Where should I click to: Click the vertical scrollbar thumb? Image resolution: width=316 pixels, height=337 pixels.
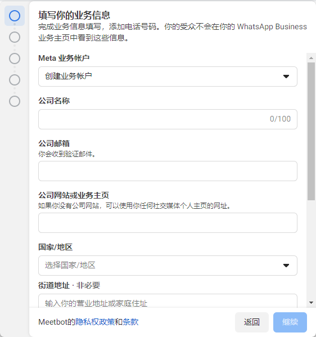coord(311,131)
